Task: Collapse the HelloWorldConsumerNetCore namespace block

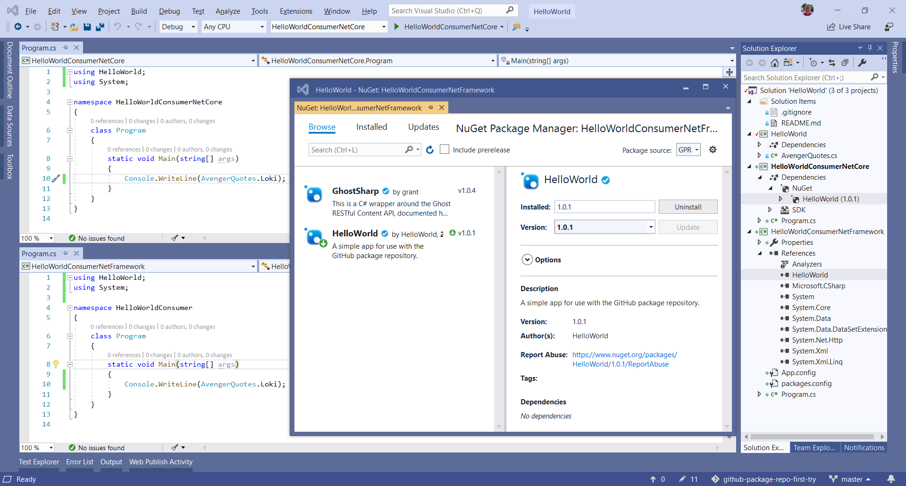Action: coord(69,102)
